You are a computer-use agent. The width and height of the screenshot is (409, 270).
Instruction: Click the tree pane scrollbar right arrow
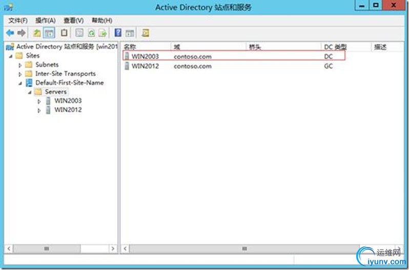tap(113, 248)
